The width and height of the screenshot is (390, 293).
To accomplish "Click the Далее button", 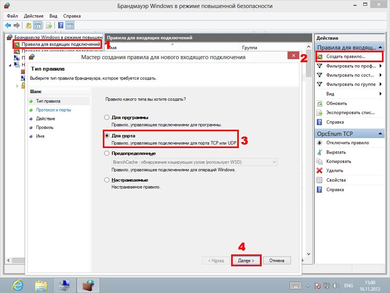I will click(246, 261).
